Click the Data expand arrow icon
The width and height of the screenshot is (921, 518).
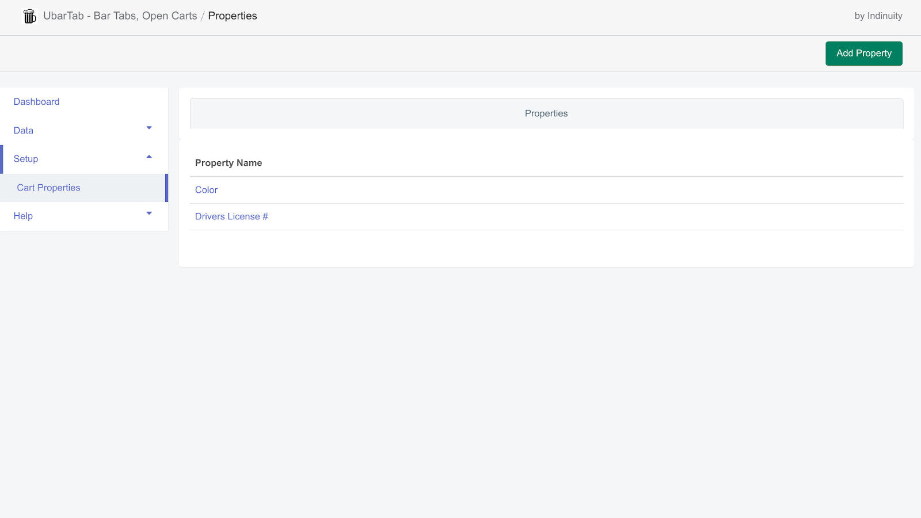[x=149, y=128]
